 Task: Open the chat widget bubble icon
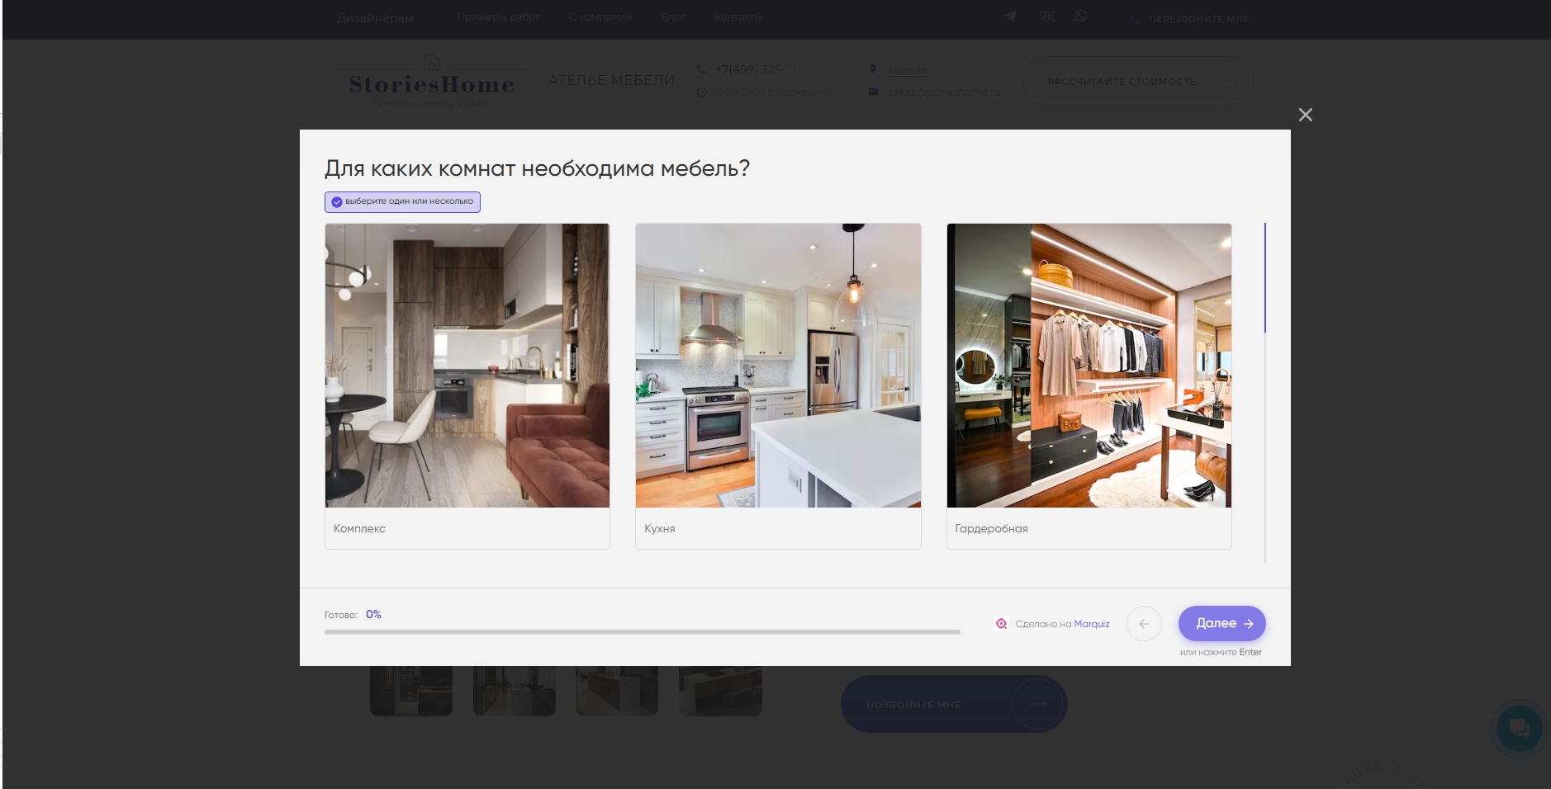point(1519,729)
